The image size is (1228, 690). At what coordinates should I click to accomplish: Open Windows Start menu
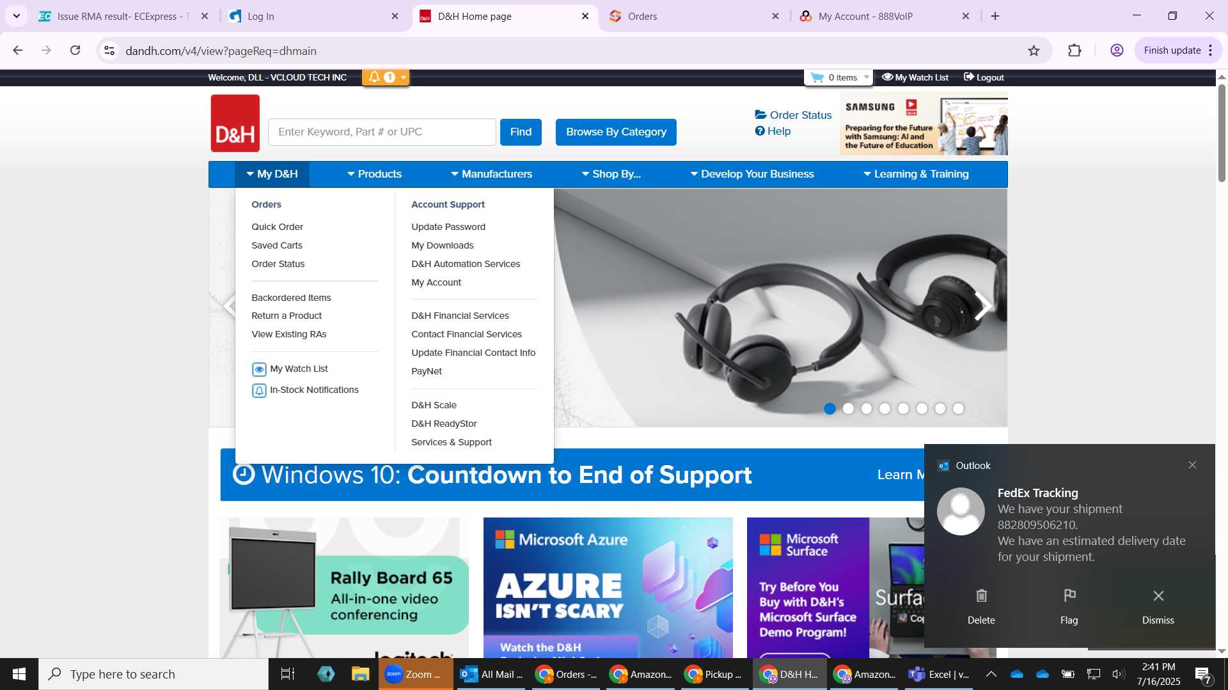pyautogui.click(x=19, y=674)
